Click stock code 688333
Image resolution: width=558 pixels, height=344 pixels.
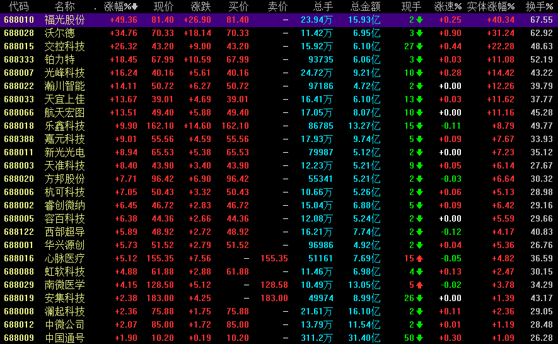[19, 59]
